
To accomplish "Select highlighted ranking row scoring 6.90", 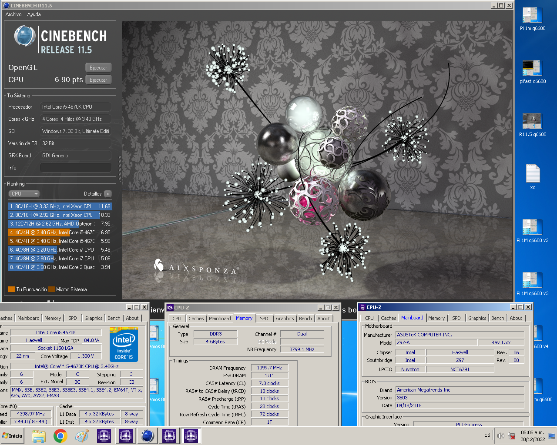I will (x=60, y=232).
